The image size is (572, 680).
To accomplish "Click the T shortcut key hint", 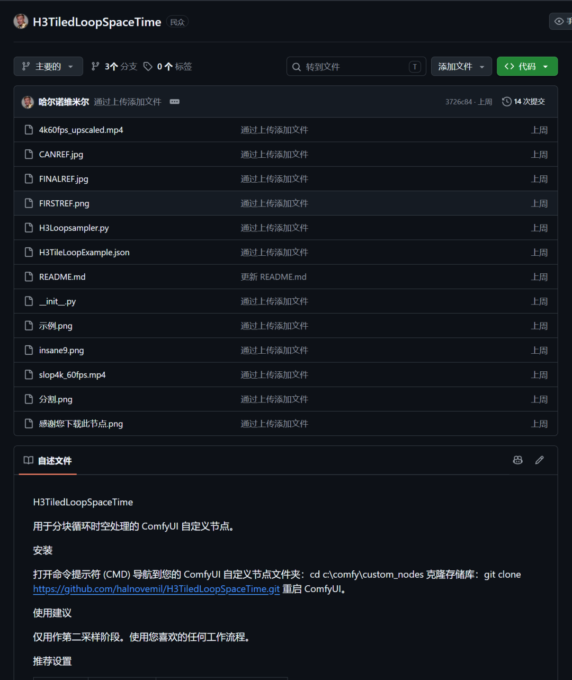I will click(x=415, y=67).
